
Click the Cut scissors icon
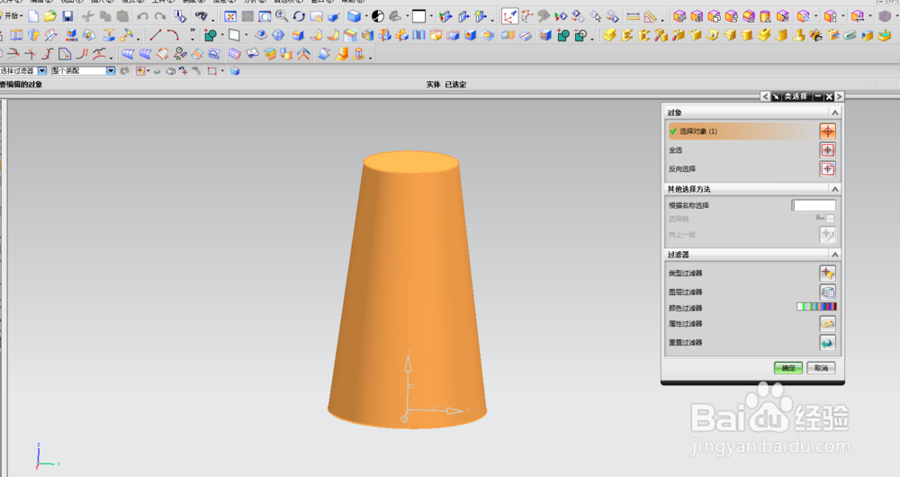[88, 16]
